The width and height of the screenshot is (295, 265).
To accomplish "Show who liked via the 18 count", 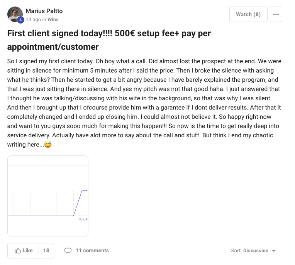I will pos(46,251).
